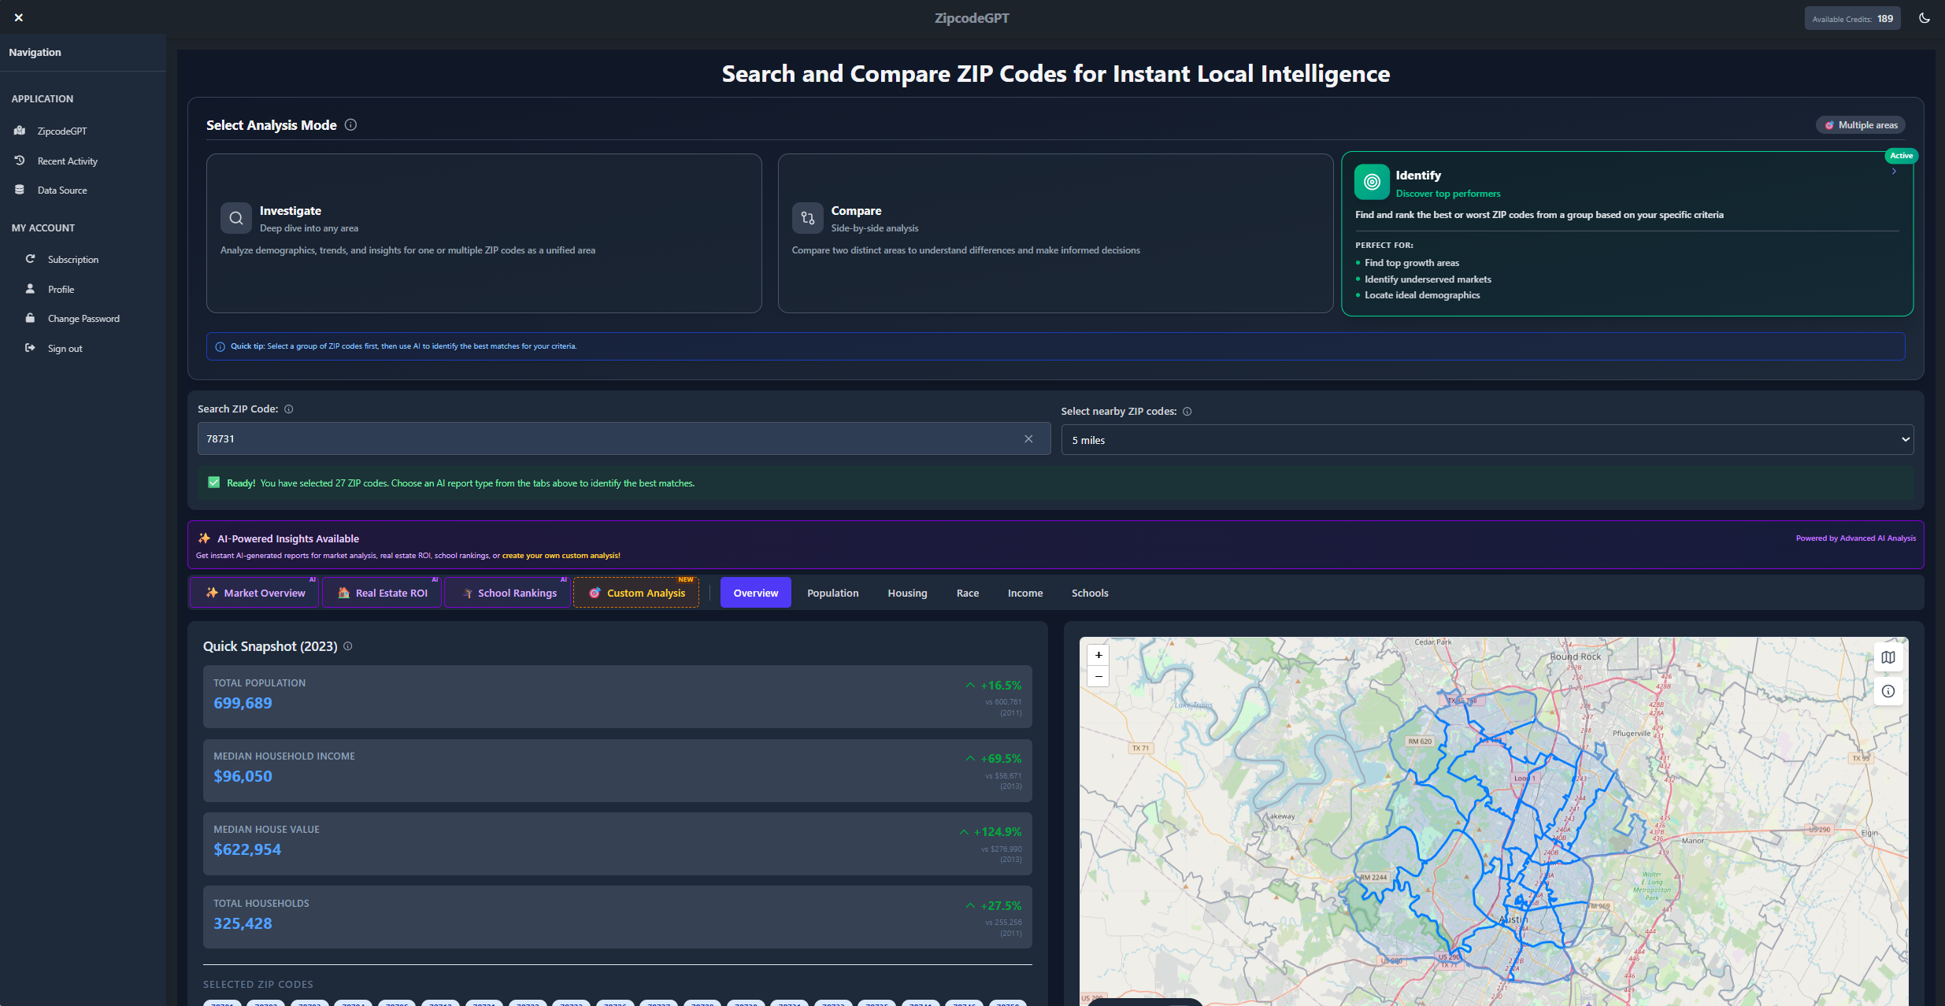The image size is (1945, 1006).
Task: Open the 5 miles radius dropdown
Action: click(x=1487, y=440)
